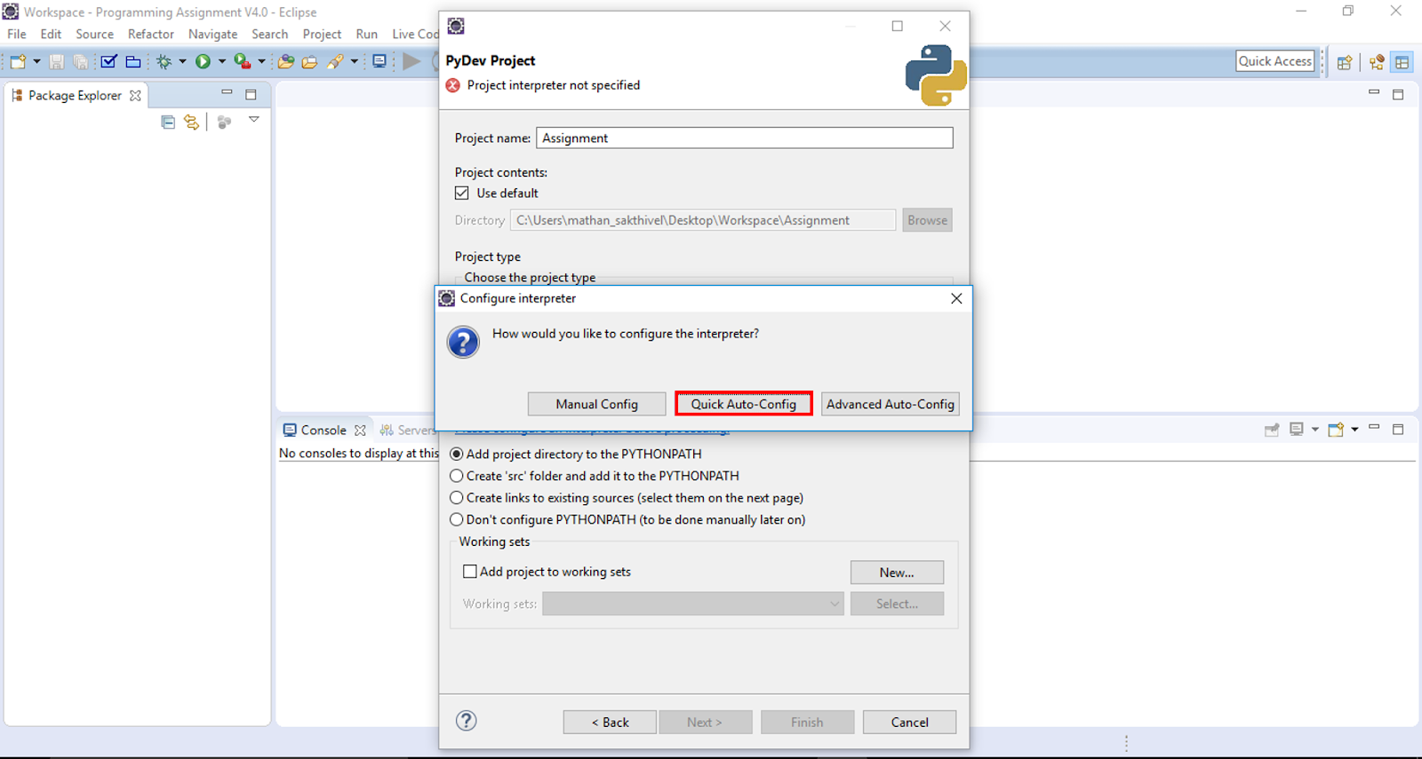Viewport: 1422px width, 759px height.
Task: Select Add project directory to PYTHONPATH
Action: [x=457, y=454]
